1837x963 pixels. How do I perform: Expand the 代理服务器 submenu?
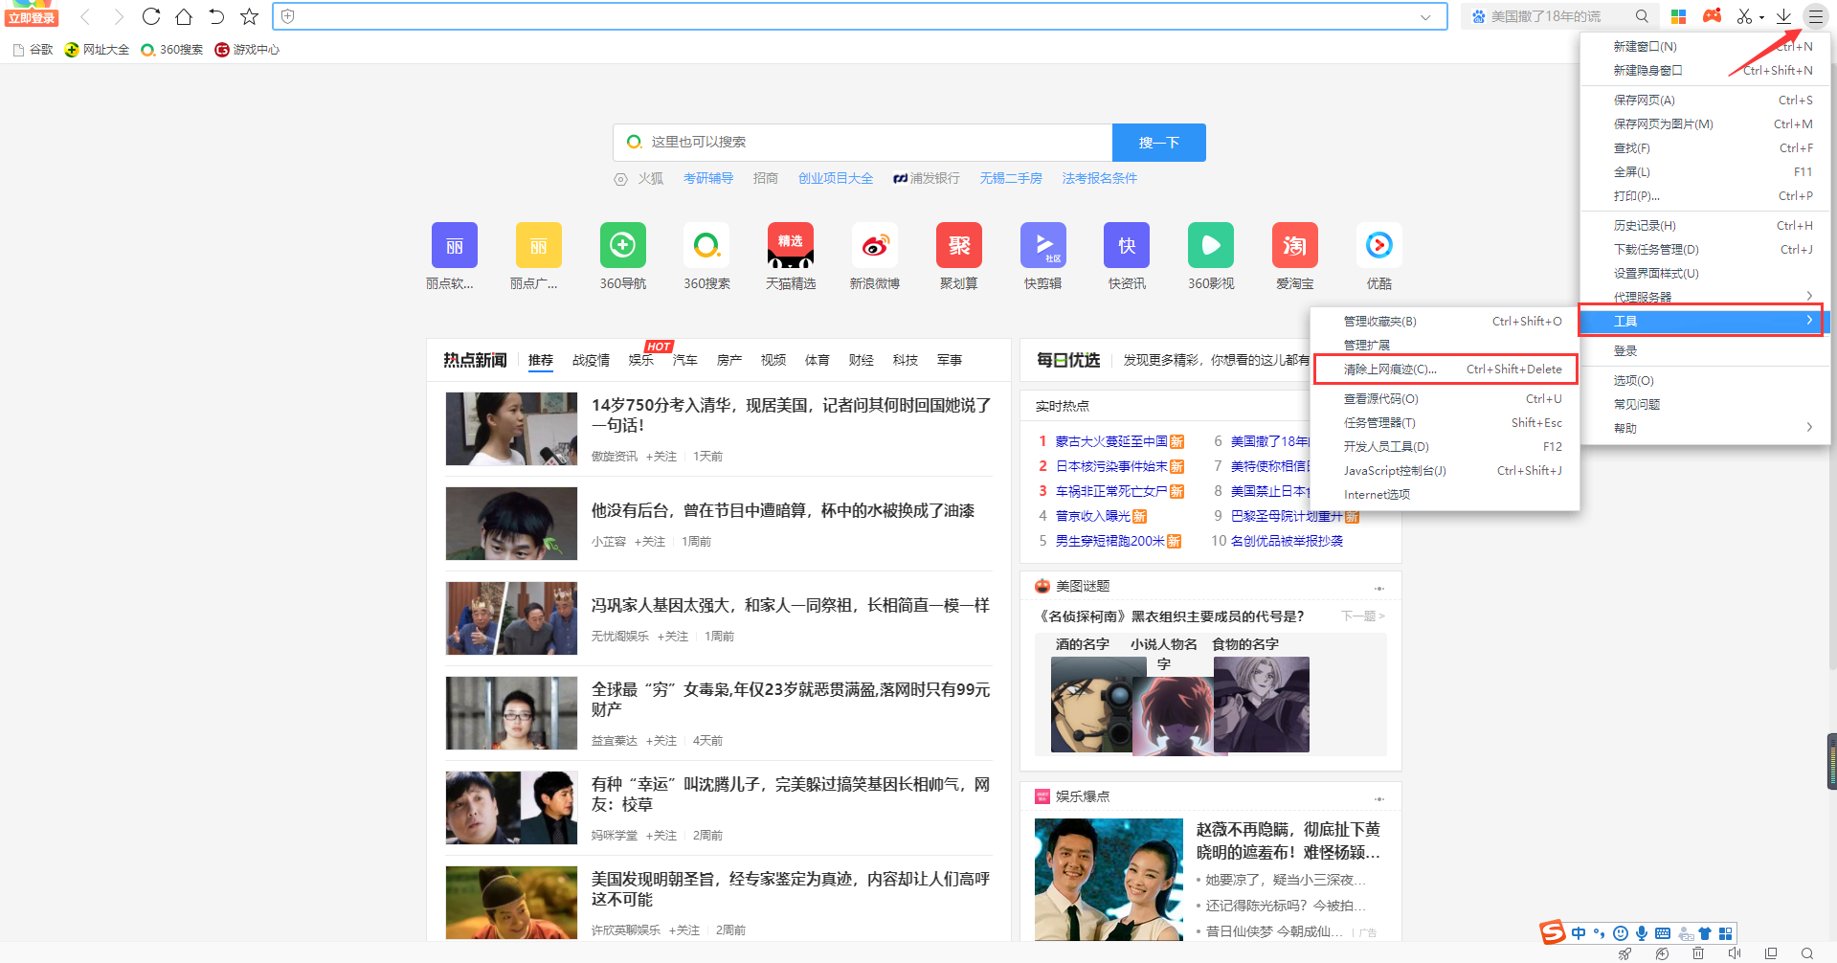click(x=1703, y=297)
